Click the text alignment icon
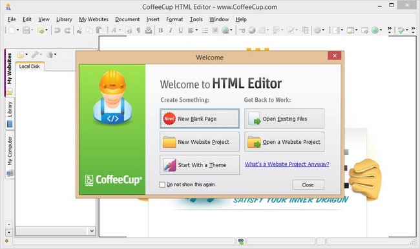Viewport: 420px width, 249px height. pyautogui.click(x=191, y=30)
